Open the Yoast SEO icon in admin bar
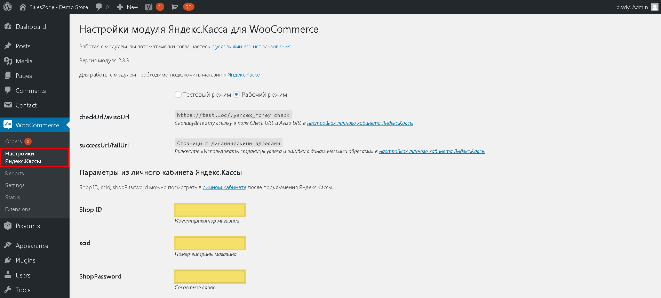Screen dimensions: 661x298 point(149,7)
